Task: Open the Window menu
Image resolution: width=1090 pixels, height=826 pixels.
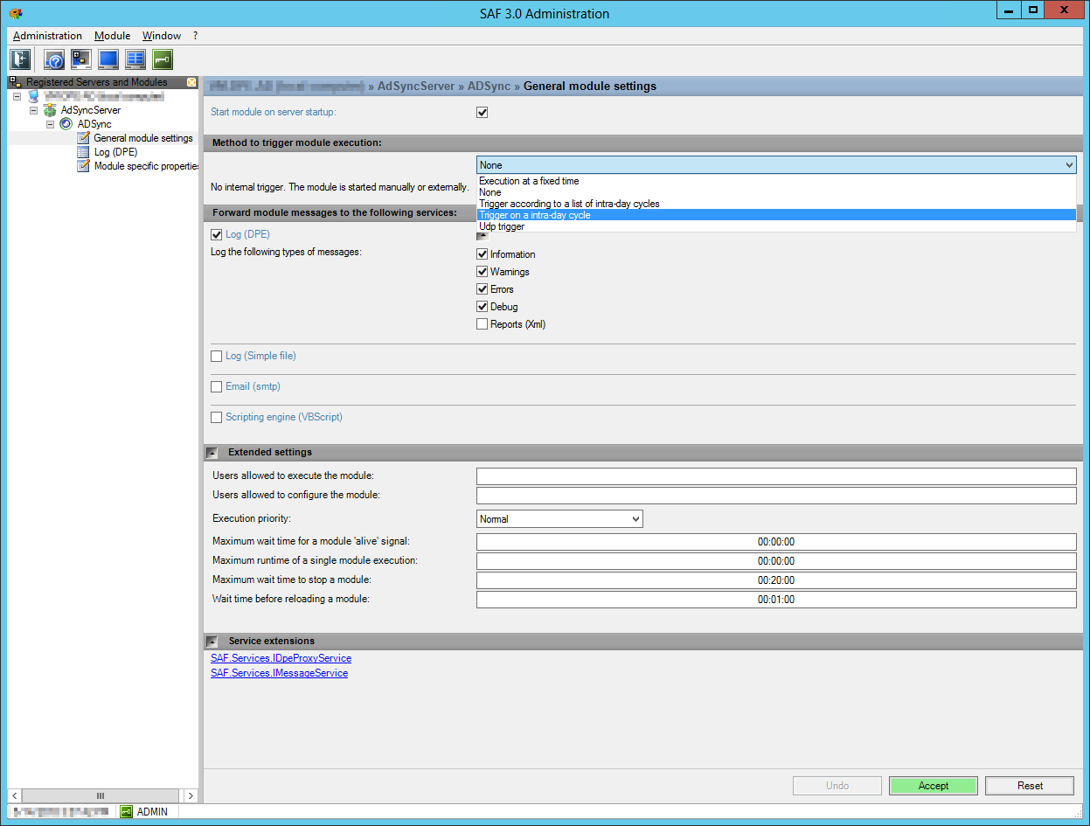Action: [x=162, y=36]
